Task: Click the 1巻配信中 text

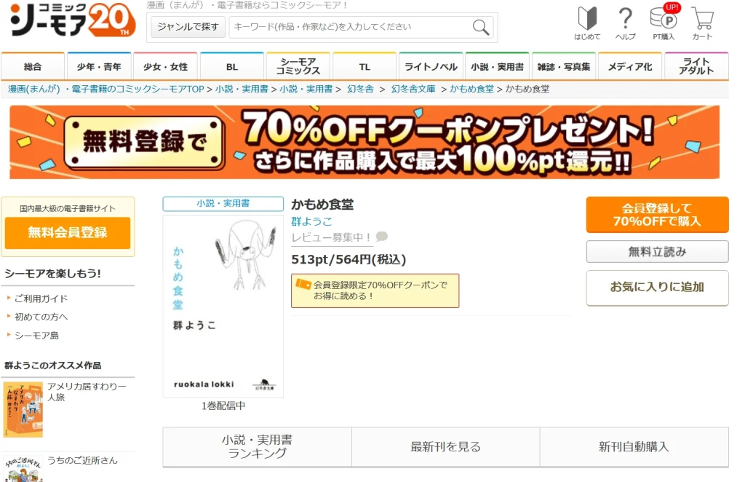Action: tap(223, 406)
